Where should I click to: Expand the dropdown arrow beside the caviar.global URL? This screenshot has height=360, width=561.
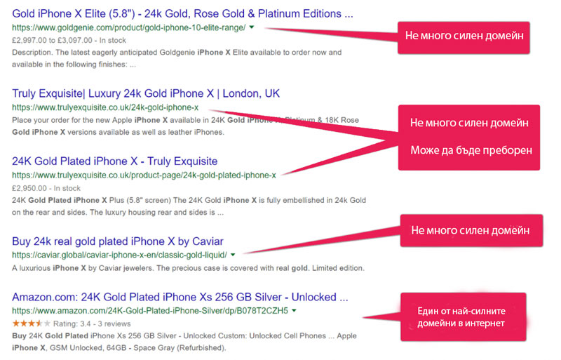[233, 254]
